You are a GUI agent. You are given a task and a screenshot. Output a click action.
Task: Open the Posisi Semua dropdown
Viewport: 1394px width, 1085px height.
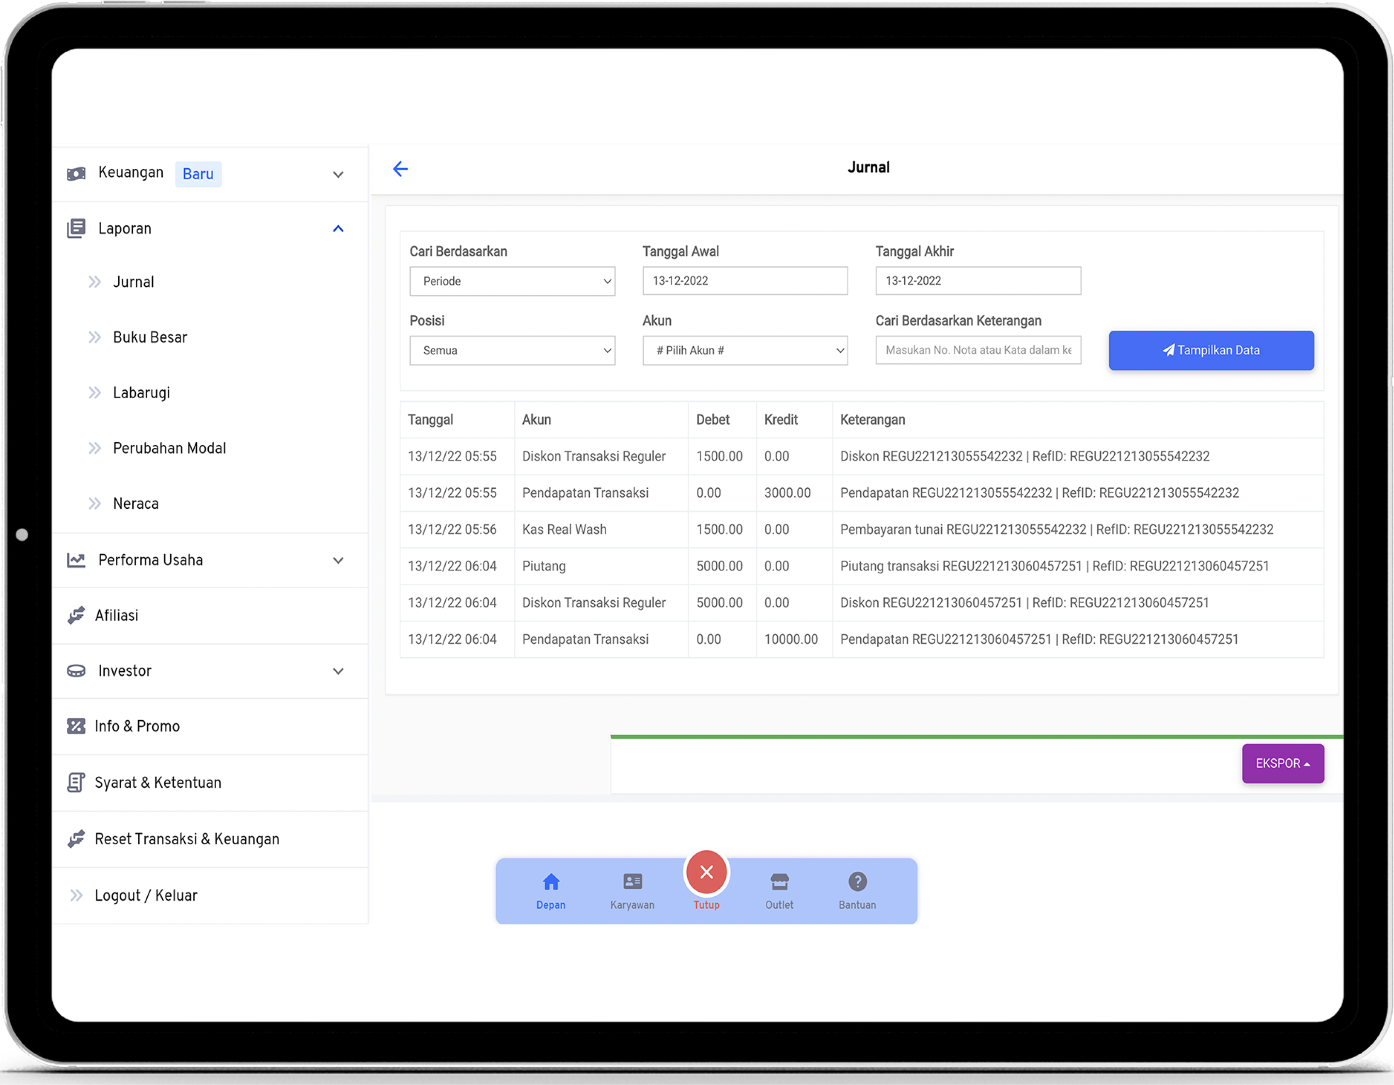pos(513,351)
